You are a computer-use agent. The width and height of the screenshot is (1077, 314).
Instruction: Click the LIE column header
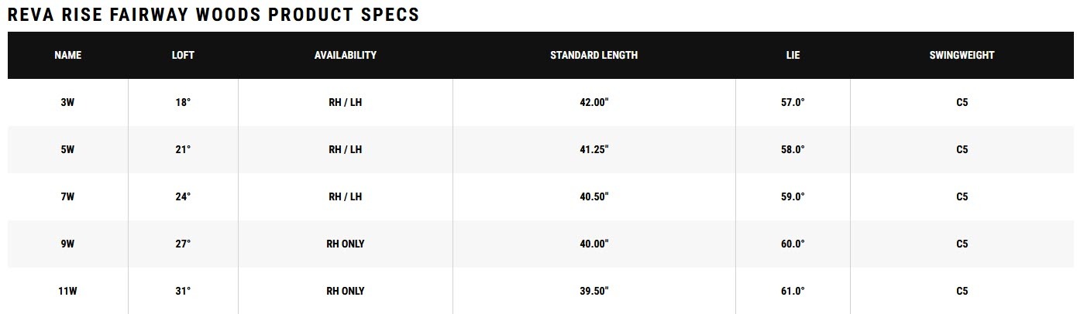tap(792, 56)
